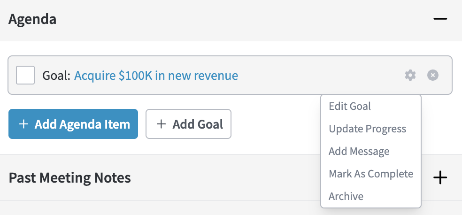462x215 pixels.
Task: Select Archive from the goal menu
Action: [346, 196]
